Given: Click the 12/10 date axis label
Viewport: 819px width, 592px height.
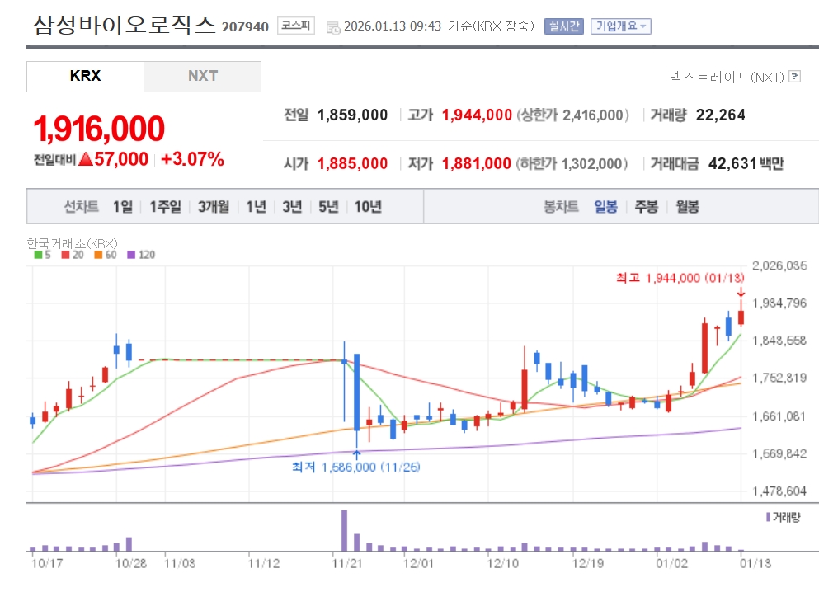Looking at the screenshot, I should [x=503, y=564].
